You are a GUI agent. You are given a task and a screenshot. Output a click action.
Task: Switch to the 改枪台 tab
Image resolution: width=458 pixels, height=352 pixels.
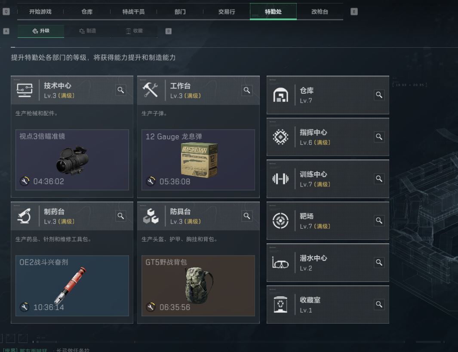click(x=320, y=12)
